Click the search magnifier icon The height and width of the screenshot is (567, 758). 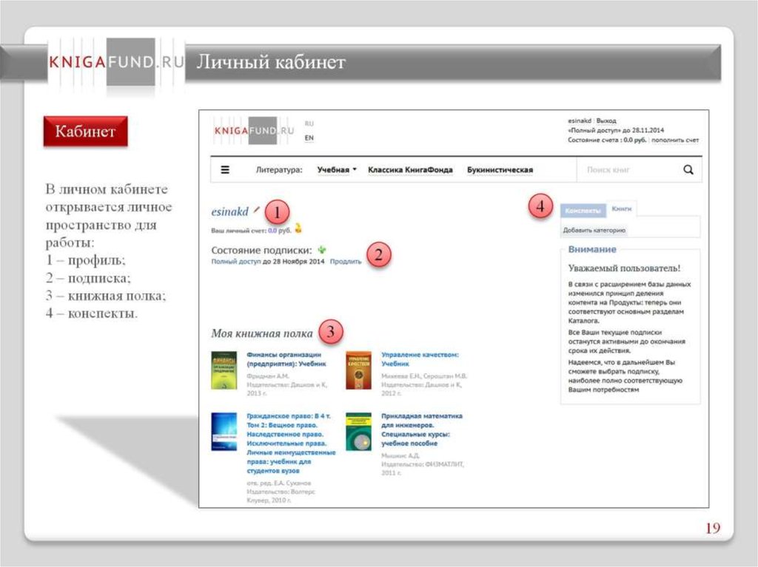coord(688,169)
